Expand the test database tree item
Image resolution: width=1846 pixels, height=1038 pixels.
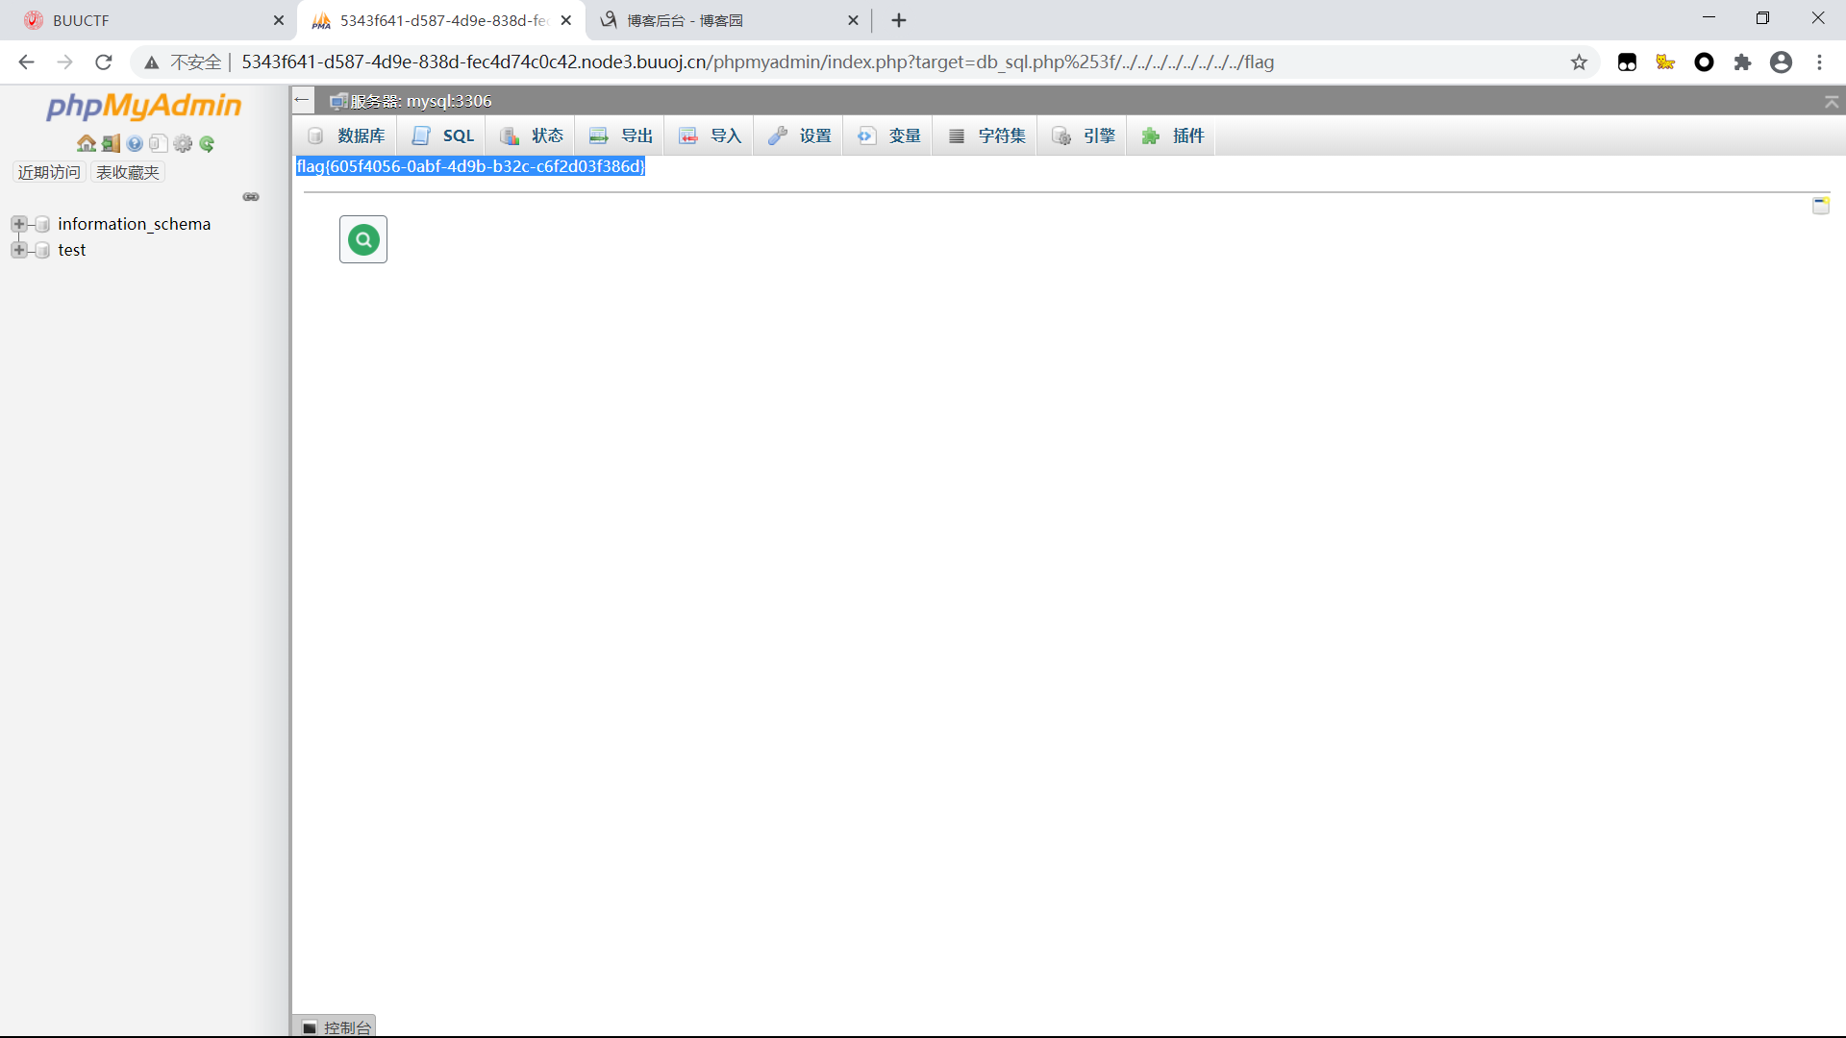click(x=17, y=248)
